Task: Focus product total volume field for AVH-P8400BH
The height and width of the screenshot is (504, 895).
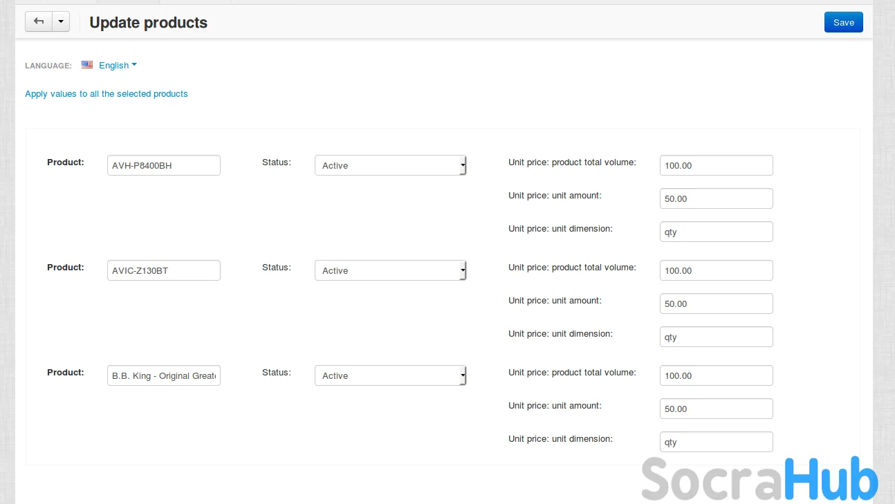Action: point(716,165)
